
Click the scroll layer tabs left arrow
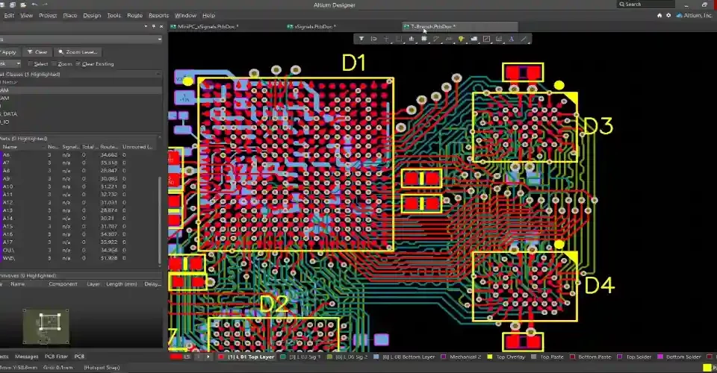coord(198,357)
